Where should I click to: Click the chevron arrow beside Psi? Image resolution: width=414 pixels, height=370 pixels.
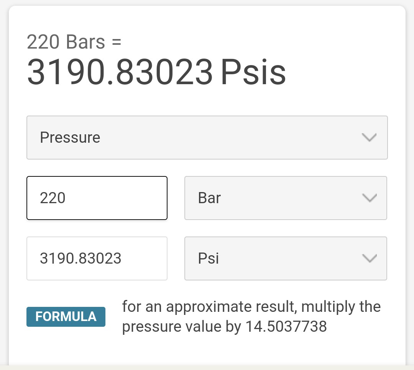369,258
